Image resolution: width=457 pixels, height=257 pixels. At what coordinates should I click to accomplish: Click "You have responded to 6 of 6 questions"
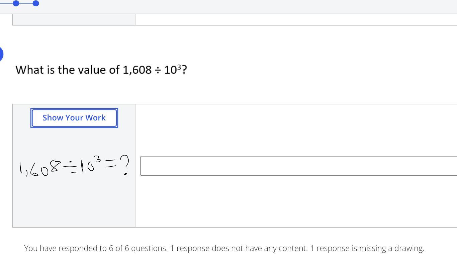click(95, 248)
